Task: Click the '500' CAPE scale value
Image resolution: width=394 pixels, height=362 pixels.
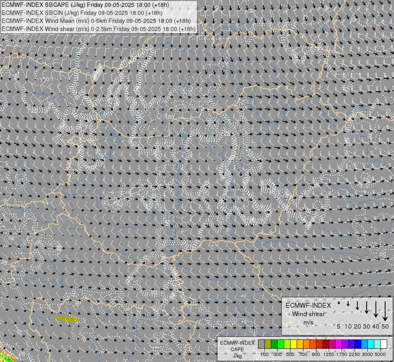Action: point(290,354)
